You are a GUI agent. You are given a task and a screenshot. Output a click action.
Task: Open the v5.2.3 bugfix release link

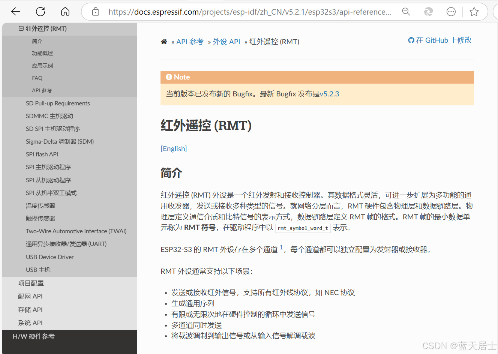pos(329,94)
